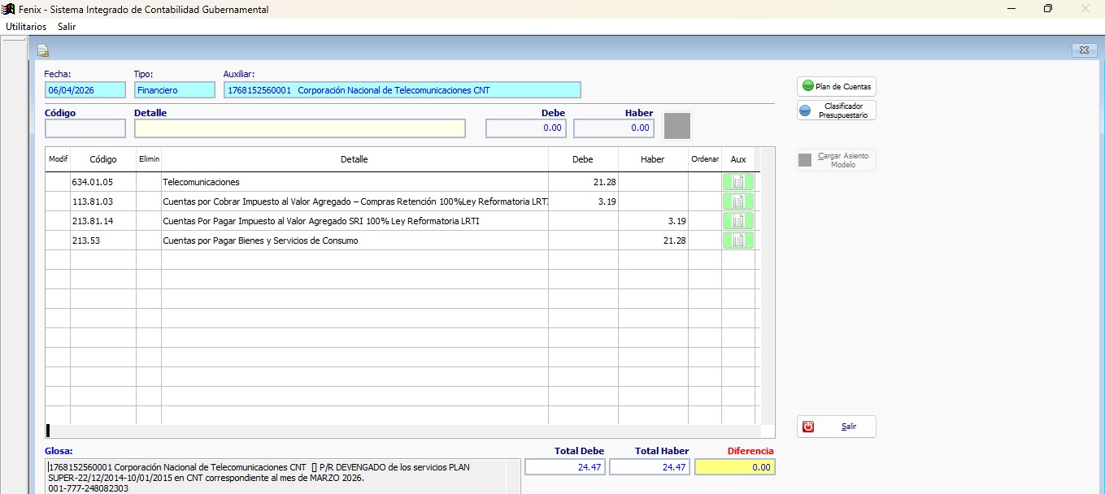Open the Plan de Cuentas button
The width and height of the screenshot is (1105, 494).
837,86
